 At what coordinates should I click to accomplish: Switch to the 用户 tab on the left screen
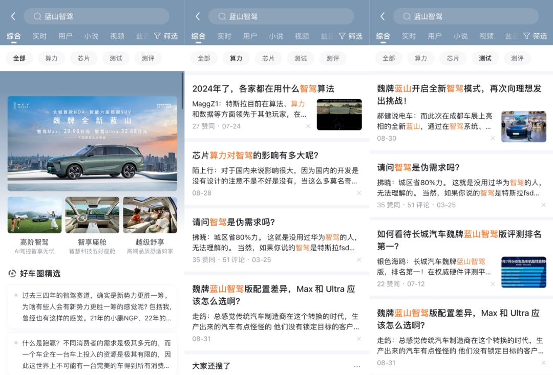pos(65,36)
